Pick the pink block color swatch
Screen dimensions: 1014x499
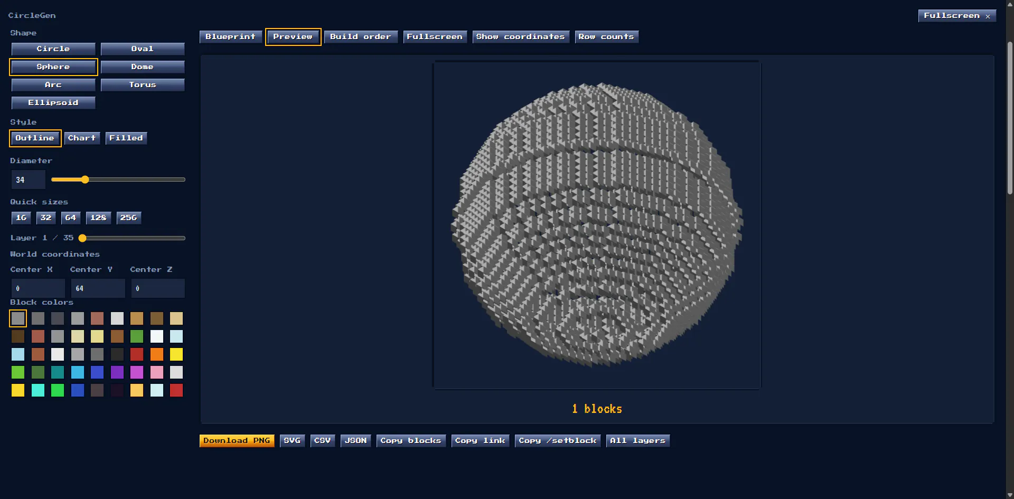[156, 372]
